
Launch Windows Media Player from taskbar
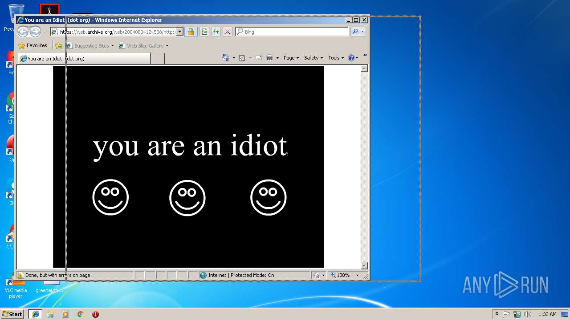(x=65, y=314)
